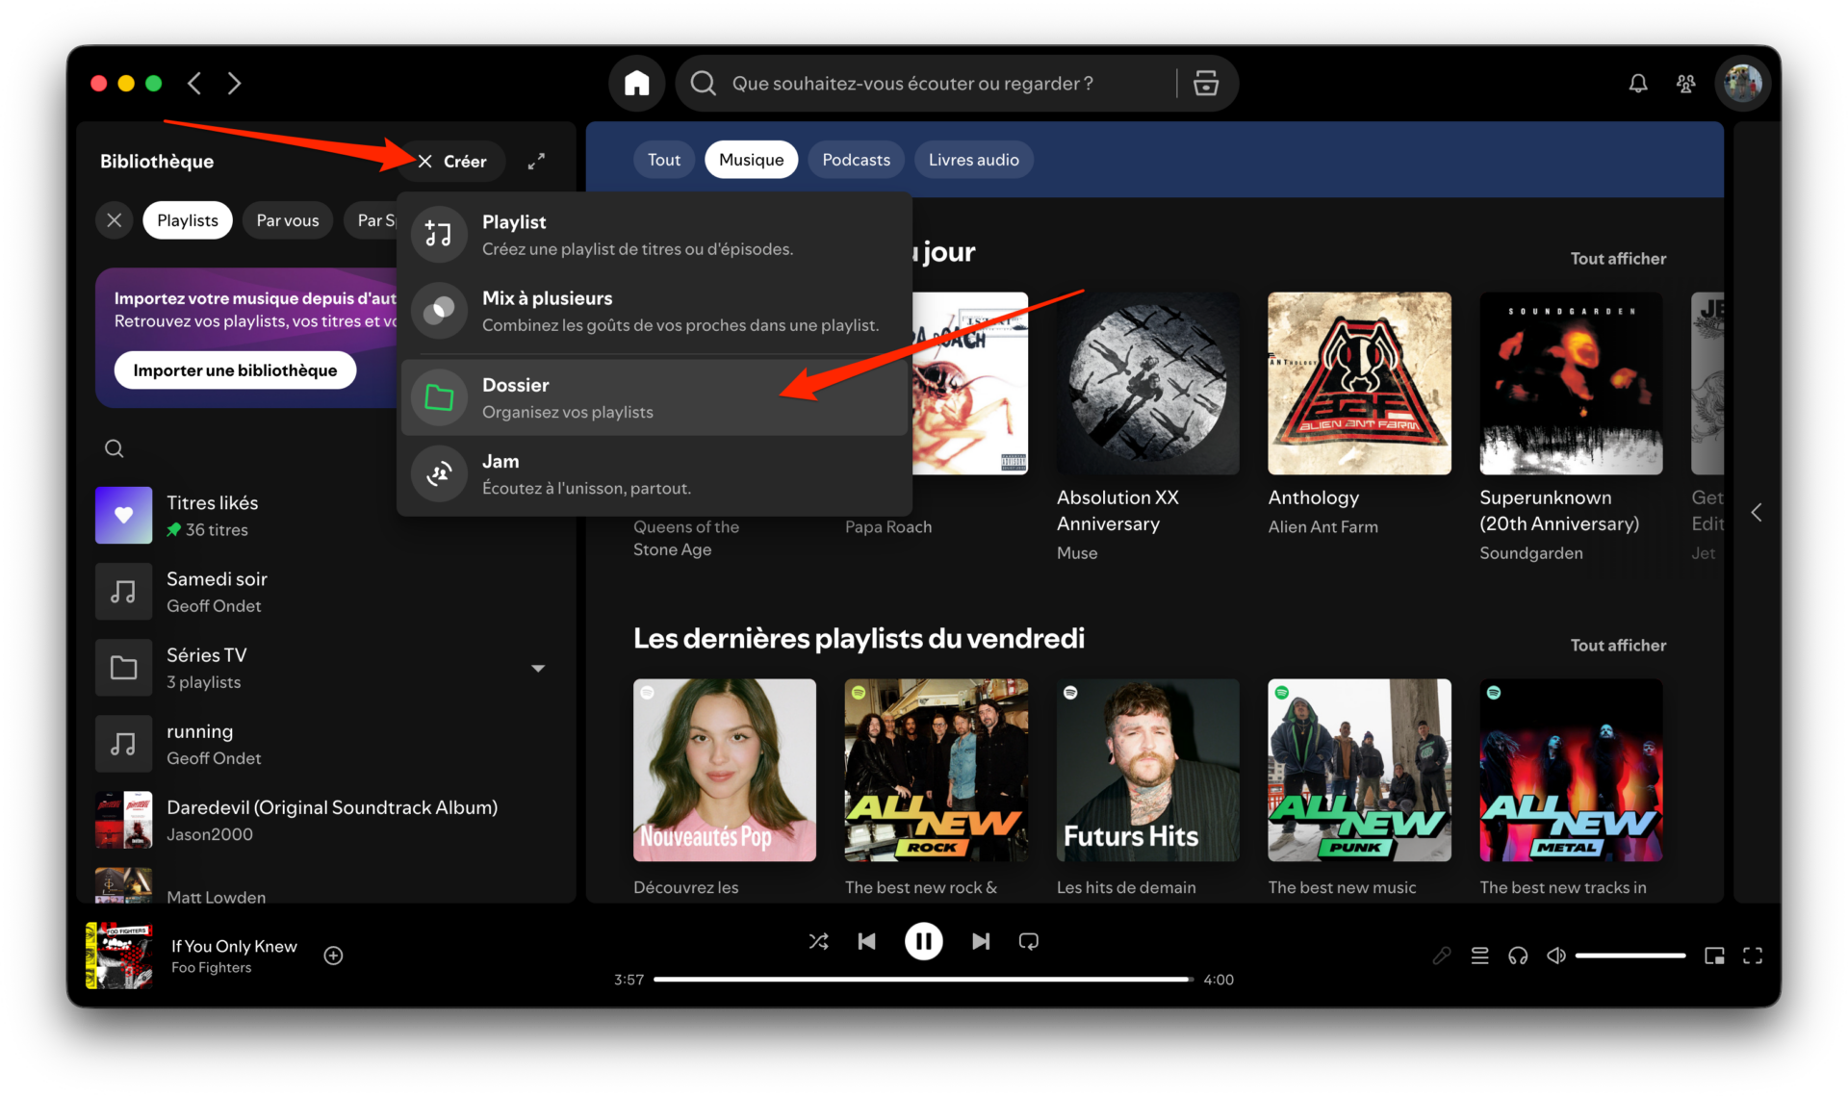Choose Mix à plusieurs option
1848x1096 pixels.
(654, 311)
